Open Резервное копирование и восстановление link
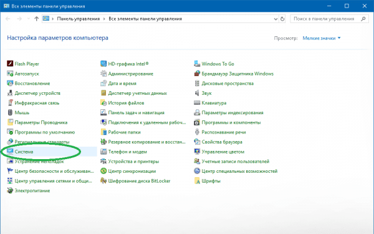The image size is (374, 234). tap(146, 142)
